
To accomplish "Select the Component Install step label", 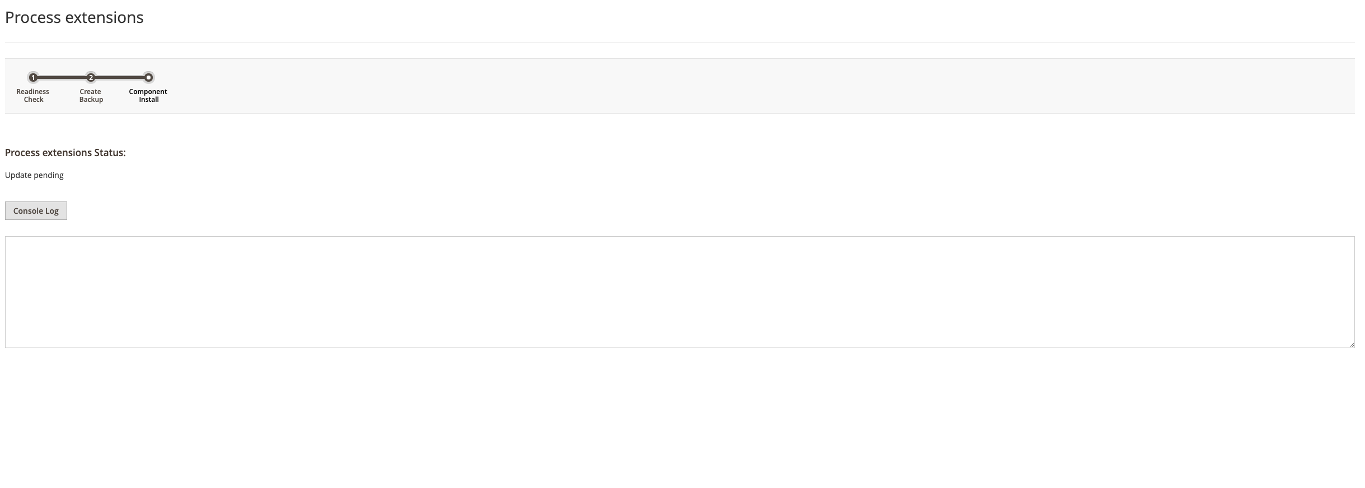I will click(148, 95).
